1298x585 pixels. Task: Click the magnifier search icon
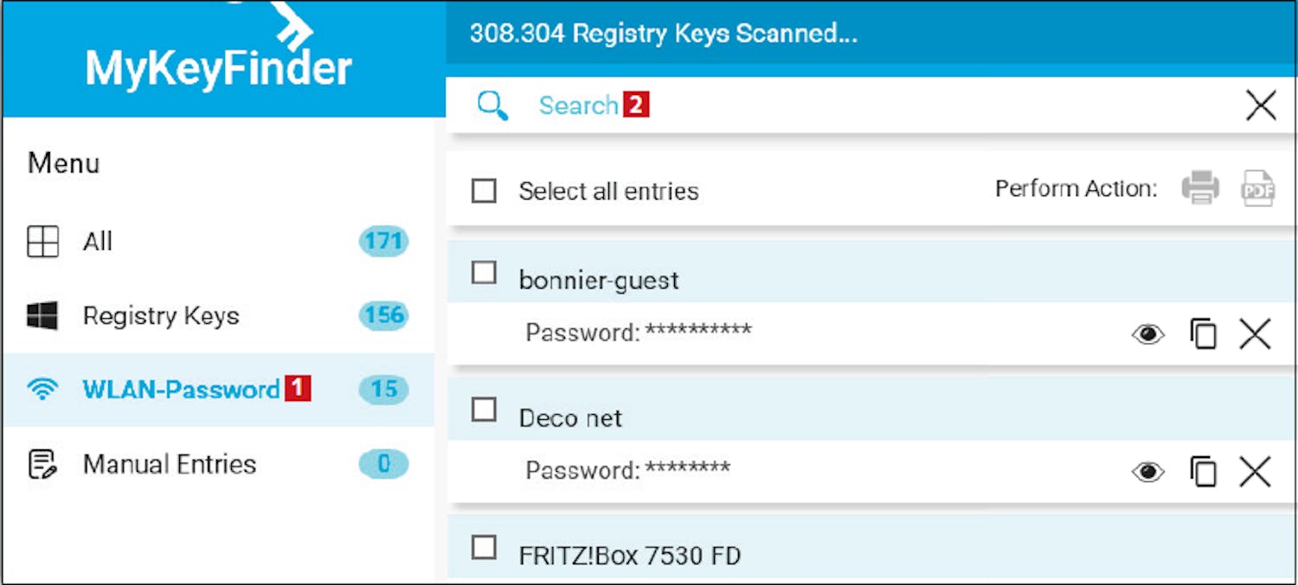coord(492,106)
